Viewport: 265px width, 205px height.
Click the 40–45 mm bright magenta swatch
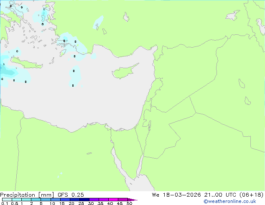(113, 200)
